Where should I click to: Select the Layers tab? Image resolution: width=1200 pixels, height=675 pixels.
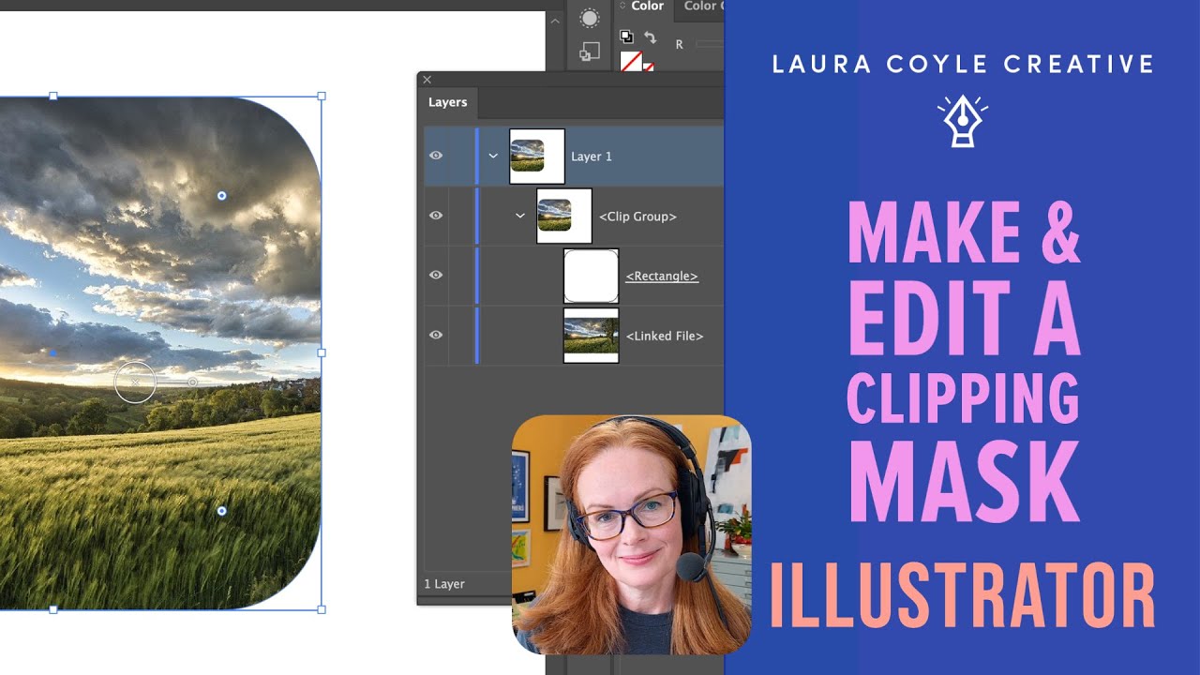pyautogui.click(x=447, y=102)
